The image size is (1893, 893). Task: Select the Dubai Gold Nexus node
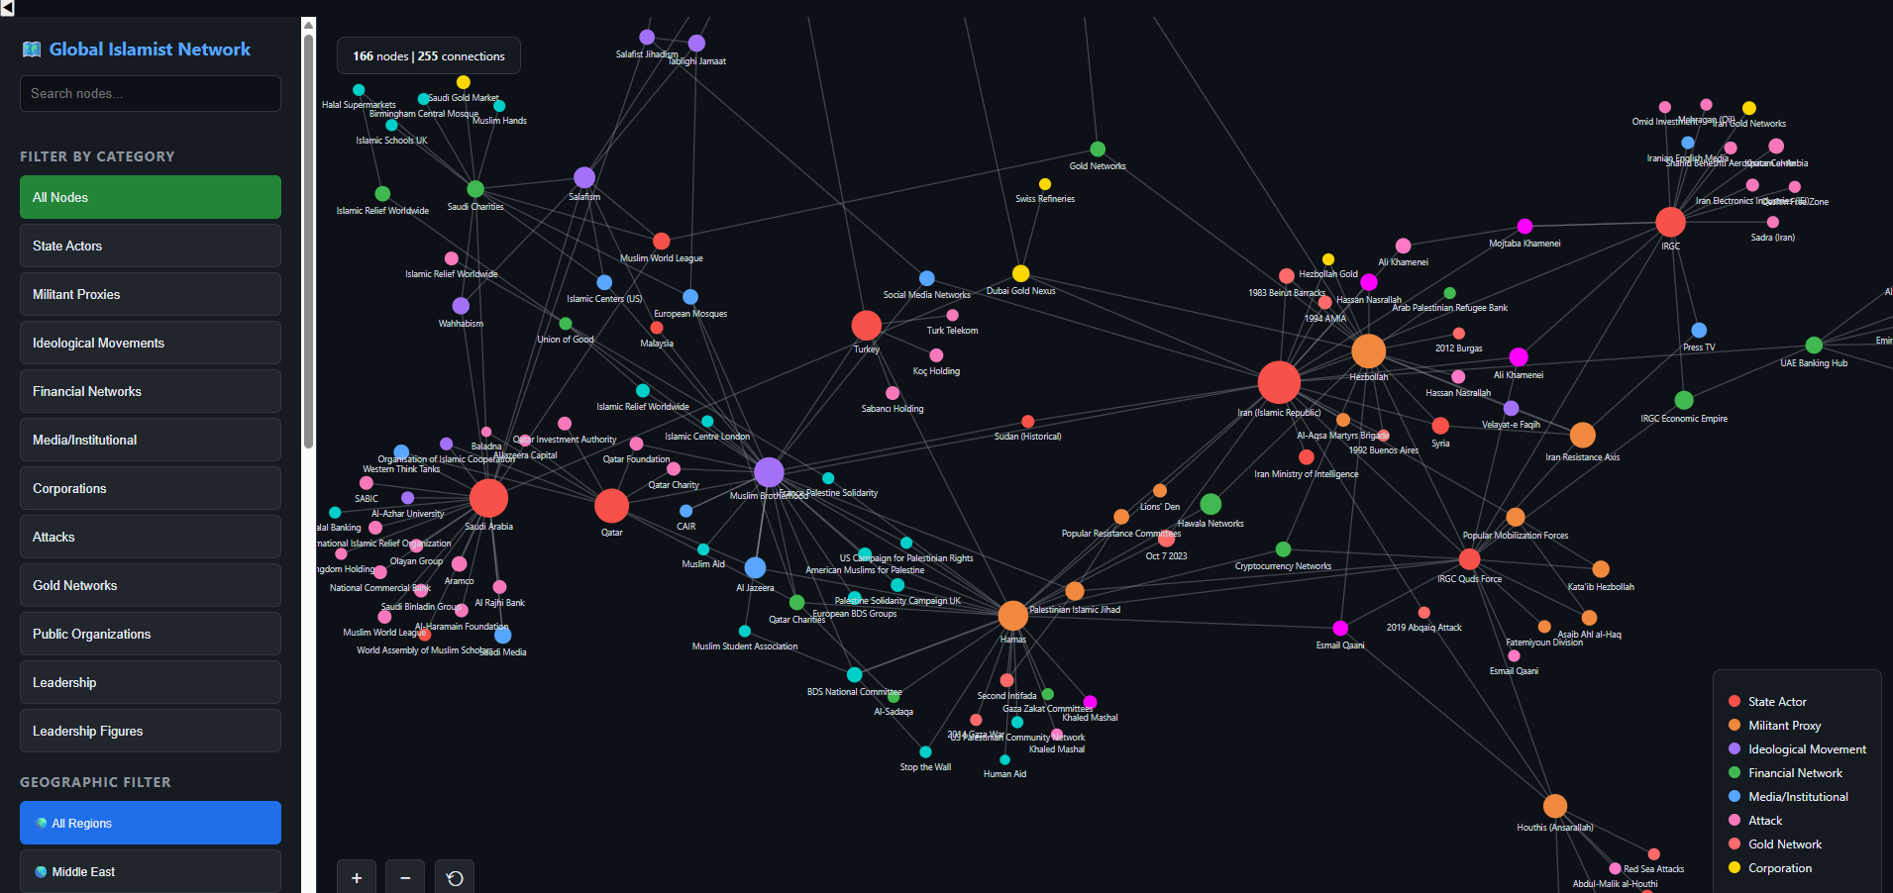click(x=1020, y=273)
